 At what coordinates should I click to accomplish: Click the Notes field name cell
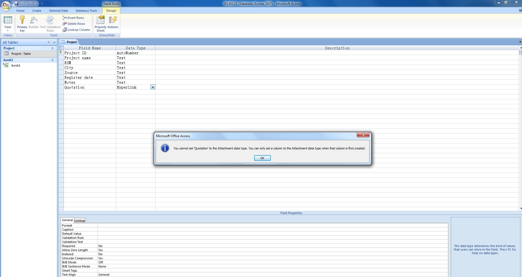90,82
